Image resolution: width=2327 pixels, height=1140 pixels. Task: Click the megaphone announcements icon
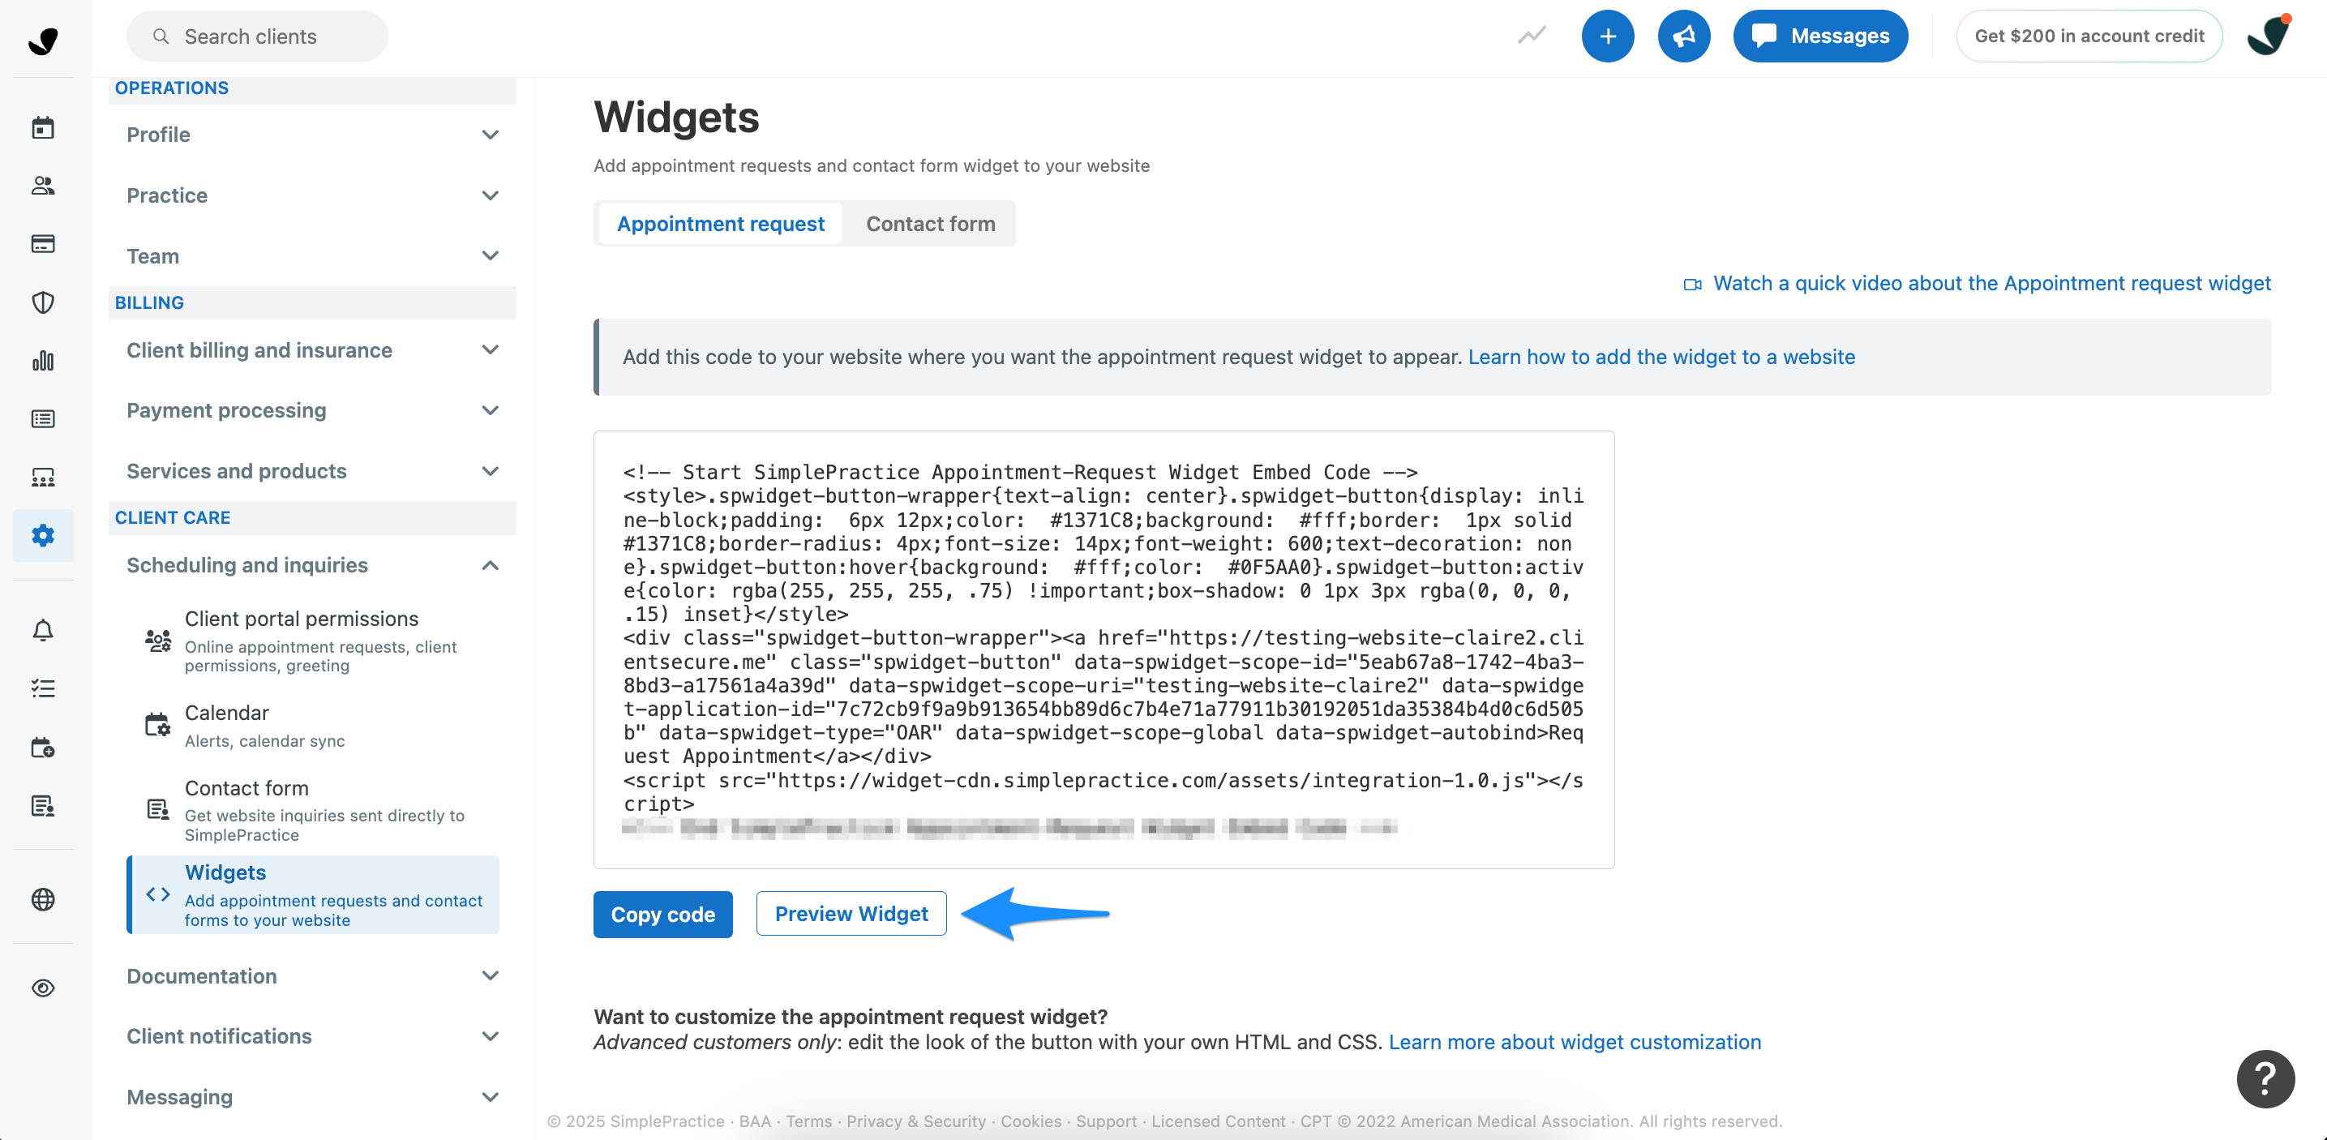point(1683,36)
